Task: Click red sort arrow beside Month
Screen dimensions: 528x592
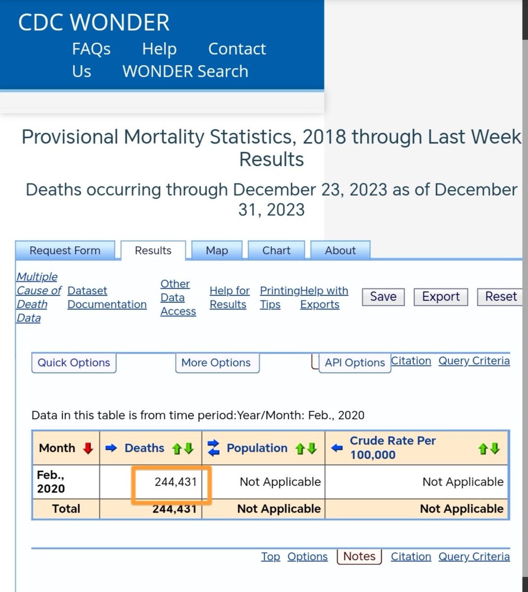Action: pos(88,448)
